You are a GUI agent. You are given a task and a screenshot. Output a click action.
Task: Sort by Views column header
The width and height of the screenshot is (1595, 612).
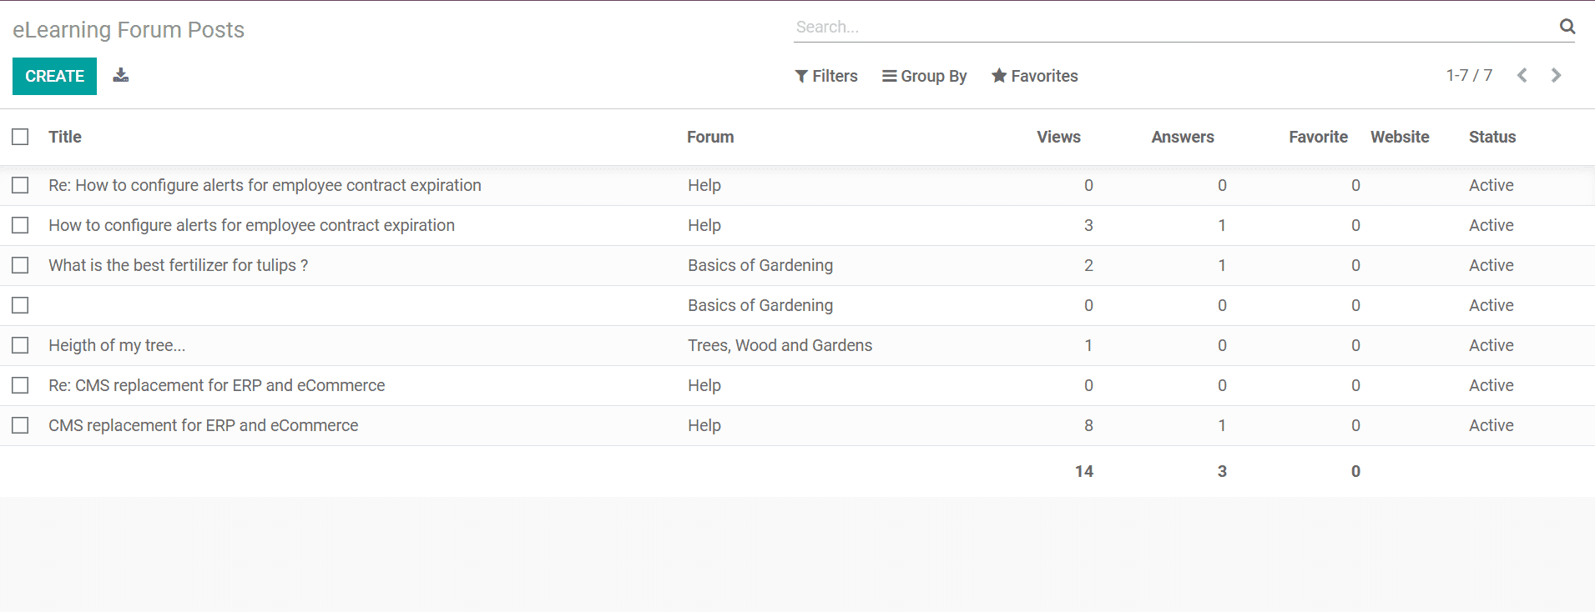[1058, 137]
